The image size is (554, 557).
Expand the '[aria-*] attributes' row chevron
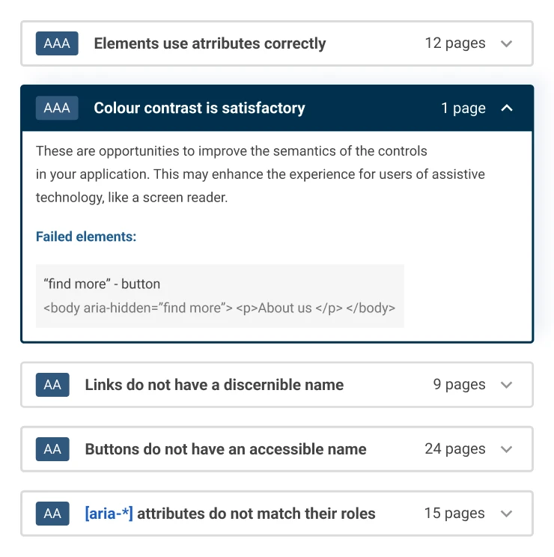[x=507, y=514]
